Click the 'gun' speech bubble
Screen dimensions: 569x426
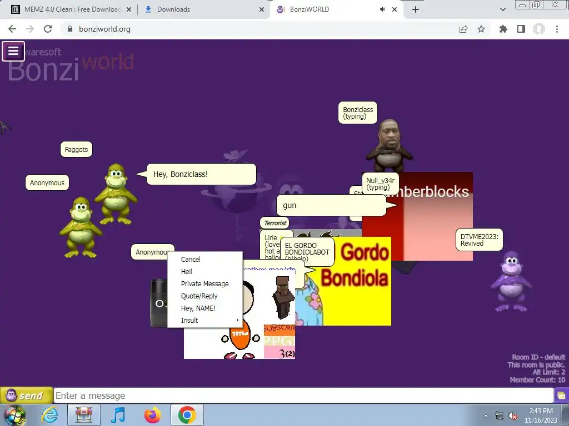click(x=331, y=205)
